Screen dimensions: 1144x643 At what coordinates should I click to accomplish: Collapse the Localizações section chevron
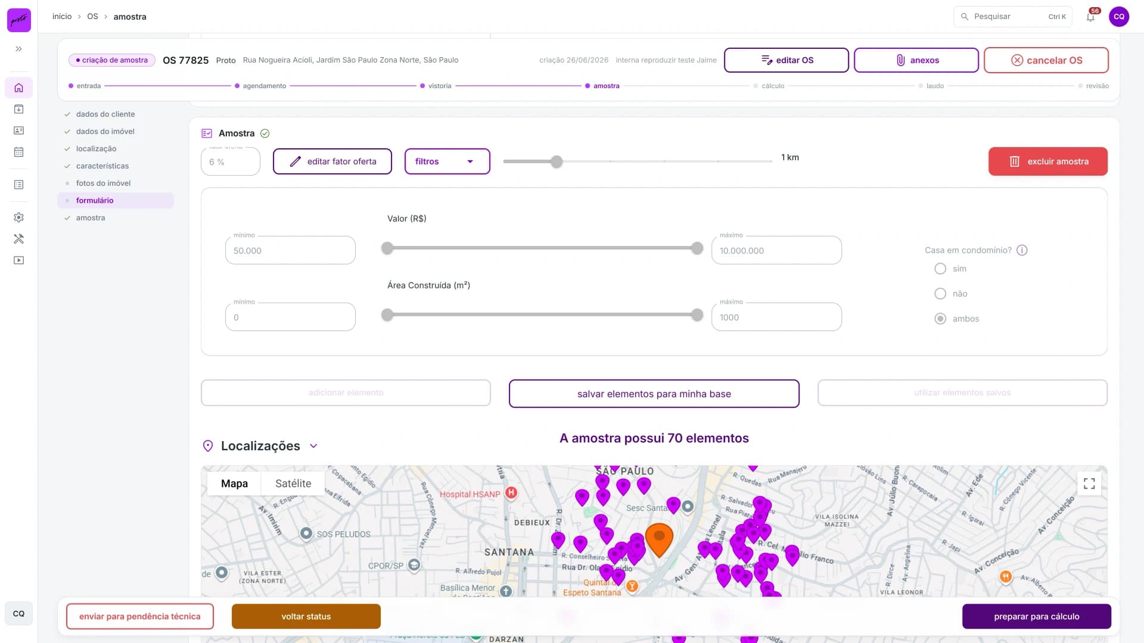[x=314, y=446]
